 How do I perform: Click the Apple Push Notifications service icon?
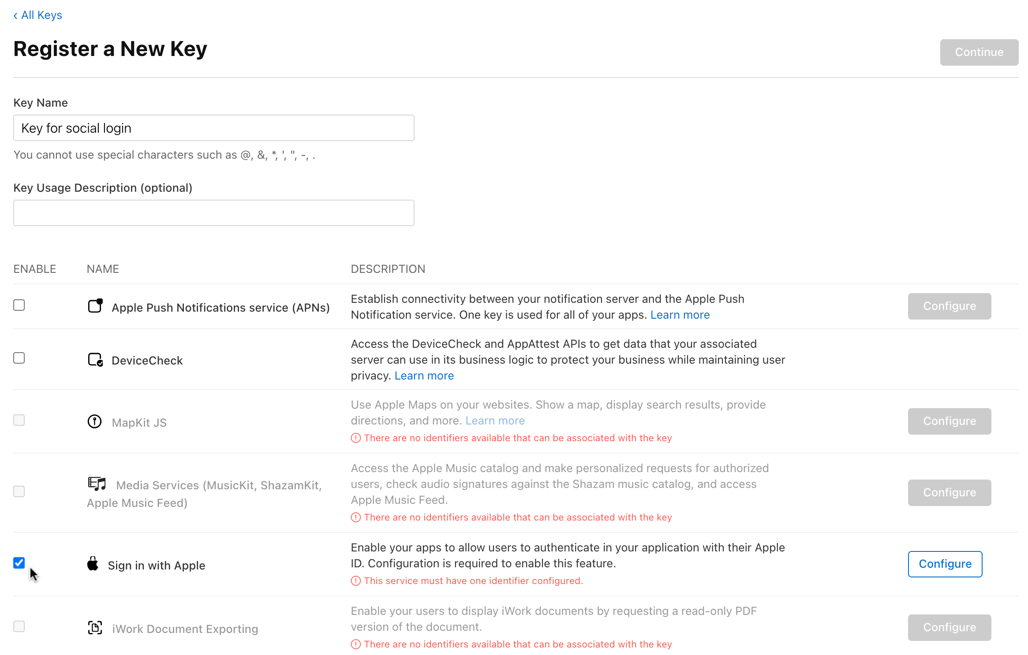[x=95, y=306]
